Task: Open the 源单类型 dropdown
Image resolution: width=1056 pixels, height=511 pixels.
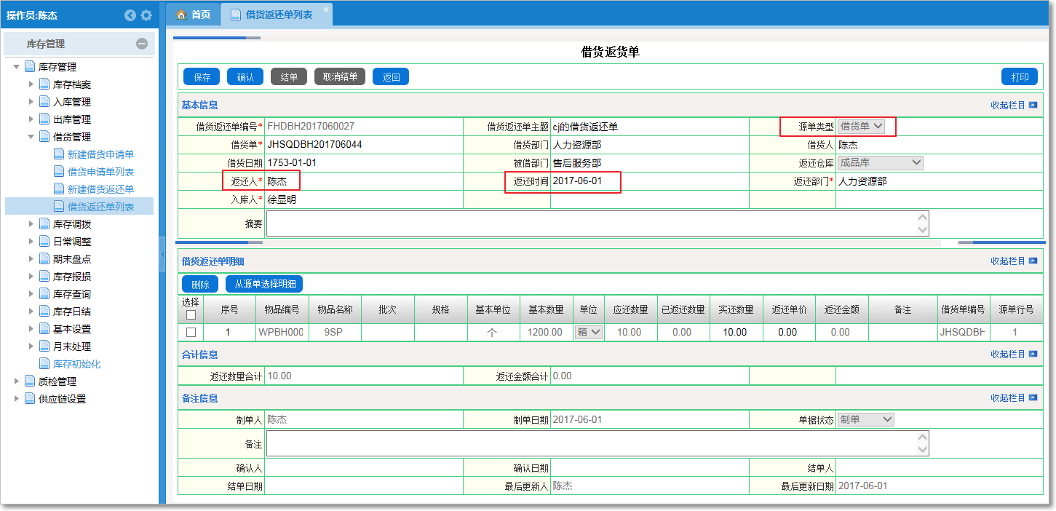Action: click(x=861, y=127)
